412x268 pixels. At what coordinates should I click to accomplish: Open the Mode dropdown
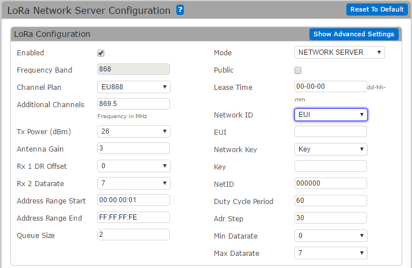pyautogui.click(x=339, y=52)
